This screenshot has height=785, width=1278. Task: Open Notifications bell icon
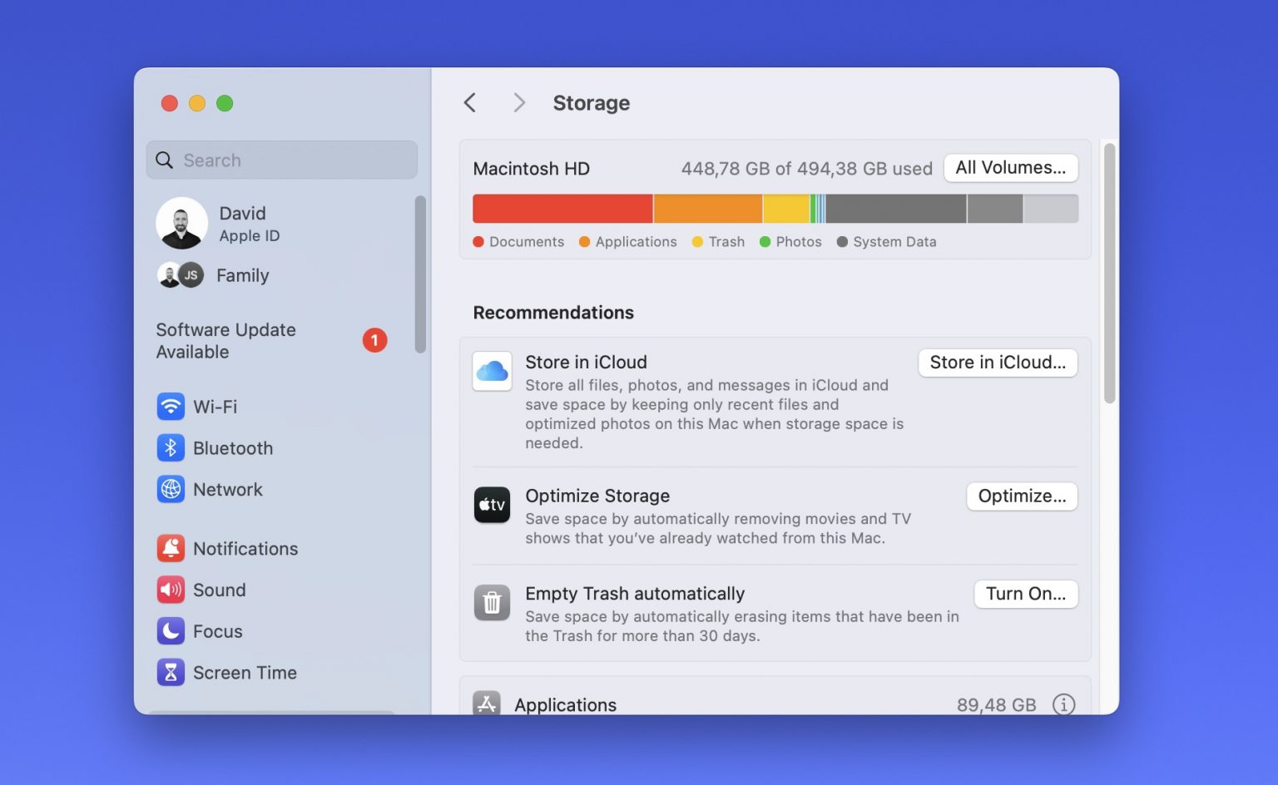(171, 549)
